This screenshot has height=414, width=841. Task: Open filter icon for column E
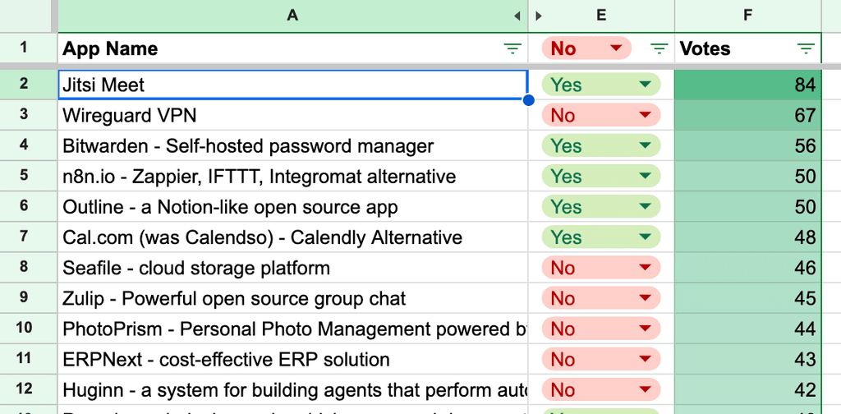click(x=659, y=49)
